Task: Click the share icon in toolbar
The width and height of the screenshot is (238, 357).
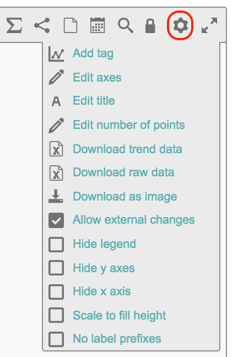Action: point(42,25)
